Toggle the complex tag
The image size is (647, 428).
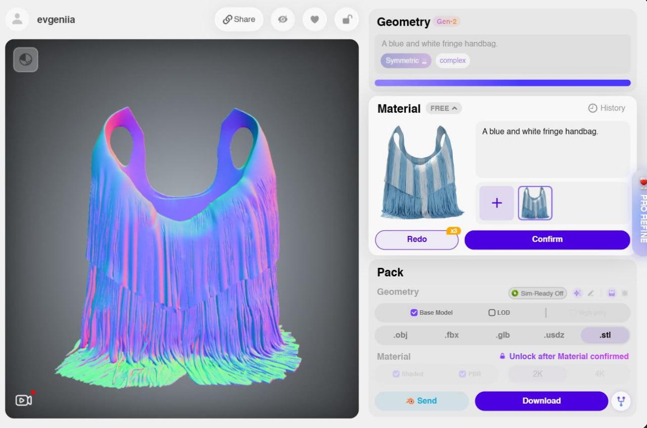pyautogui.click(x=452, y=61)
